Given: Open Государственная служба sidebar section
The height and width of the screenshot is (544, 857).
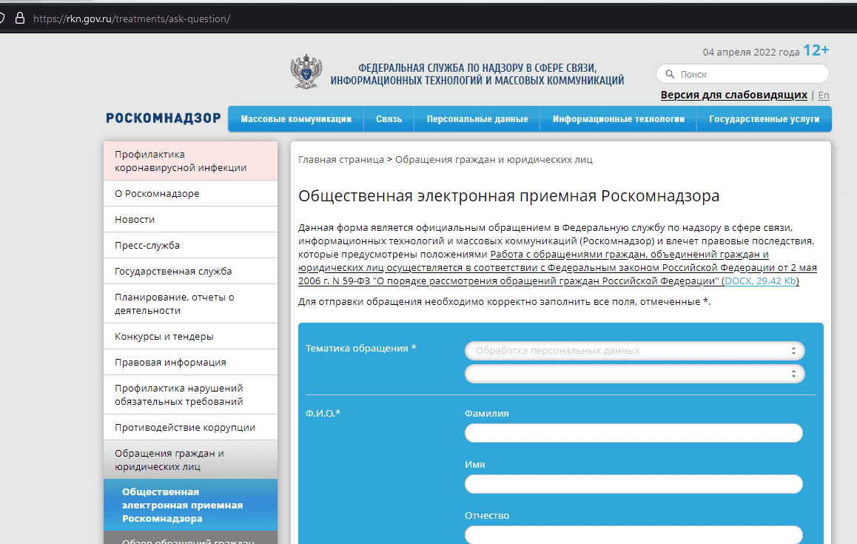Looking at the screenshot, I should tap(190, 271).
